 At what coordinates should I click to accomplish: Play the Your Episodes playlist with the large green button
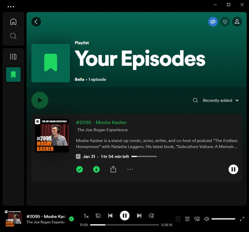coord(40,100)
